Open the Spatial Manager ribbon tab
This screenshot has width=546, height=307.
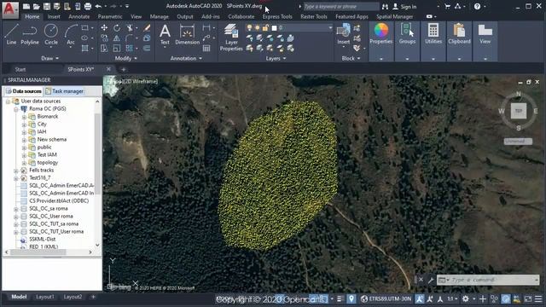coord(394,16)
